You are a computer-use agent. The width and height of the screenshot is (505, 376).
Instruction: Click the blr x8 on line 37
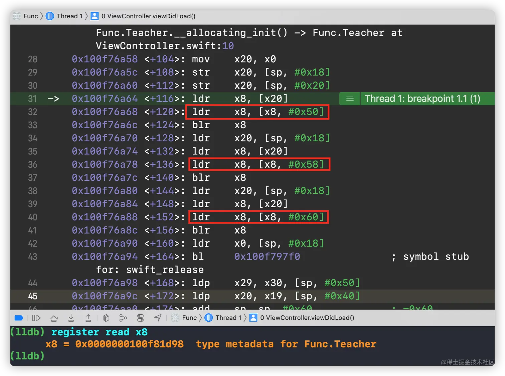(219, 178)
